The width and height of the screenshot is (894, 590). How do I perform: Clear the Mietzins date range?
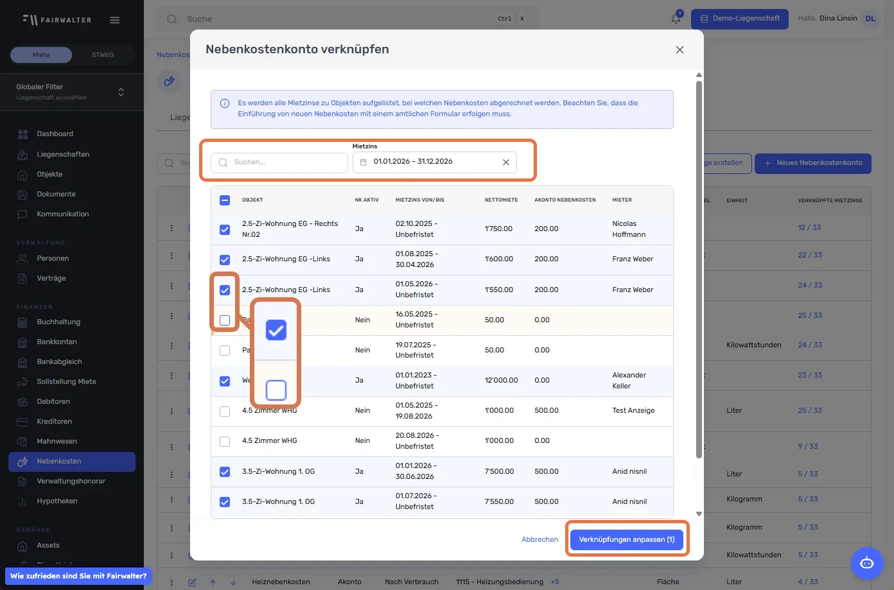pyautogui.click(x=505, y=162)
